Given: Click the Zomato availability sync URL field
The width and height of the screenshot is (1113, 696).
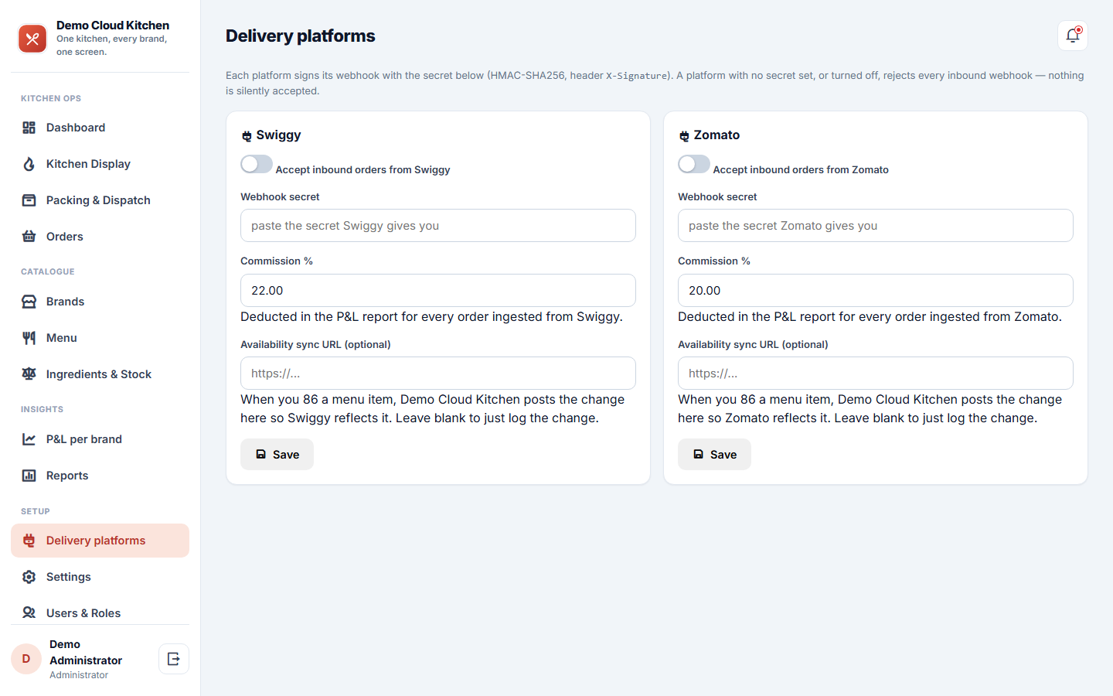Looking at the screenshot, I should coord(876,374).
